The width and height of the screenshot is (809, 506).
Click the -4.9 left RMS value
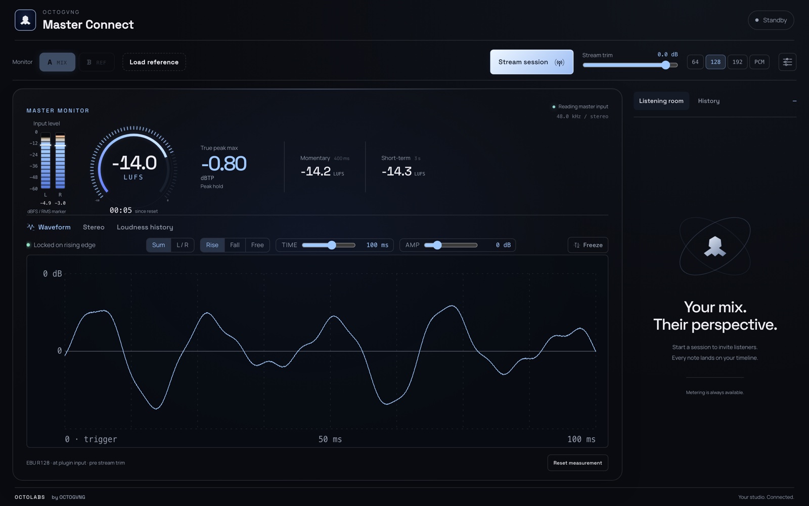click(x=46, y=203)
